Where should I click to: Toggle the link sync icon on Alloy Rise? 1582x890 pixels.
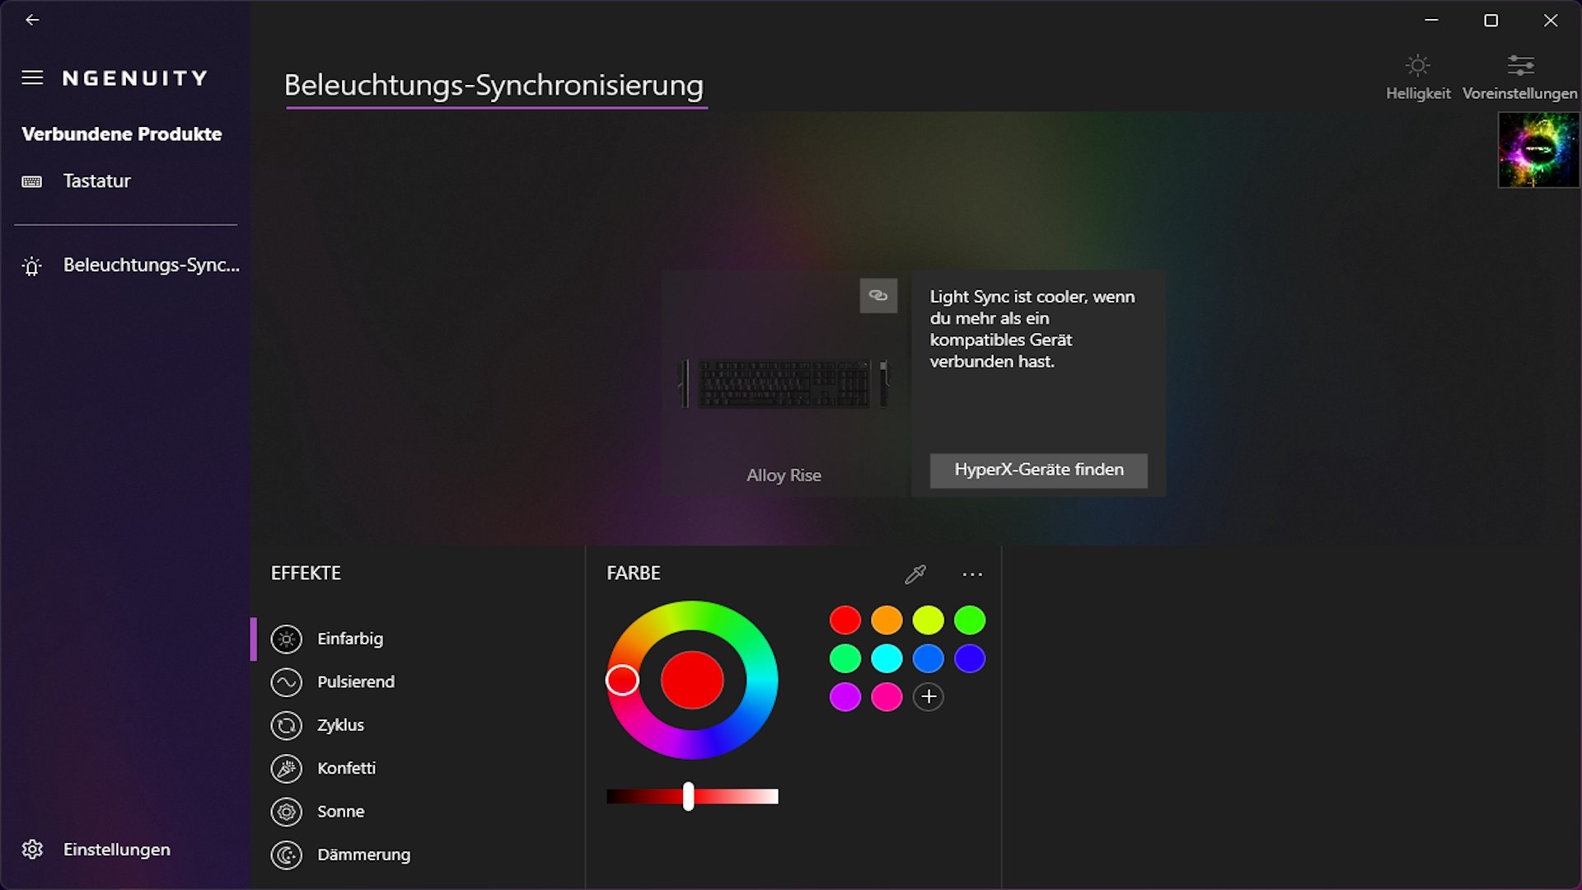[x=878, y=295]
